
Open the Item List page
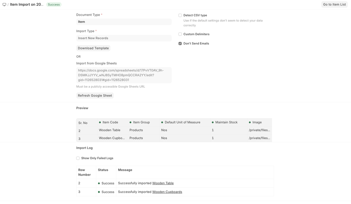coord(334,4)
